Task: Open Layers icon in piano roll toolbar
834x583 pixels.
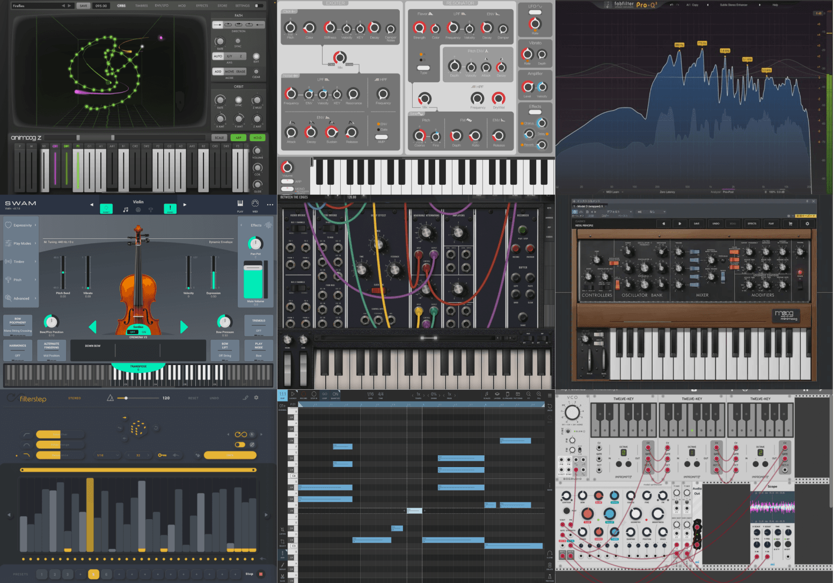Action: 497,395
